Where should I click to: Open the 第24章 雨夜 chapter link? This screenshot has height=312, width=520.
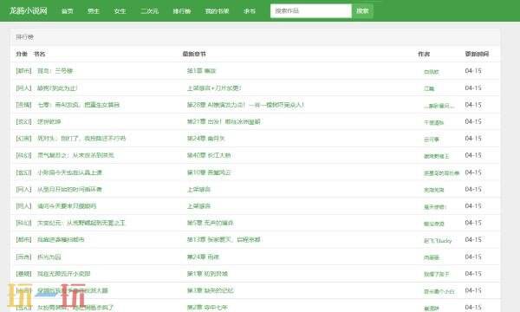(203, 257)
